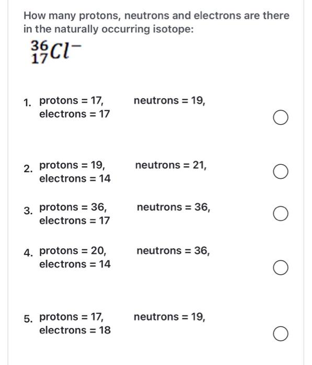312x365 pixels.
Task: Mark answer 3's radio button
Action: click(x=280, y=213)
